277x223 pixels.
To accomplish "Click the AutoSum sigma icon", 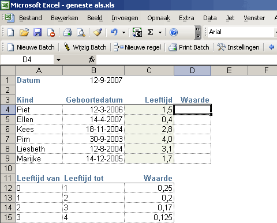I will [x=151, y=32].
